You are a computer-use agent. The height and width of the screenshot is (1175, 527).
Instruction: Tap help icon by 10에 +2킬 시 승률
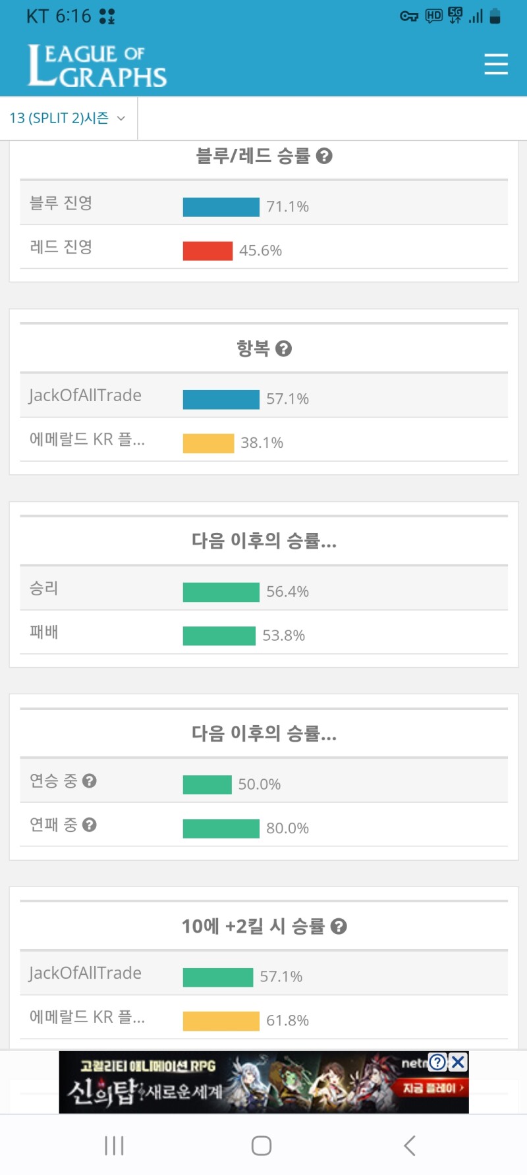click(339, 927)
